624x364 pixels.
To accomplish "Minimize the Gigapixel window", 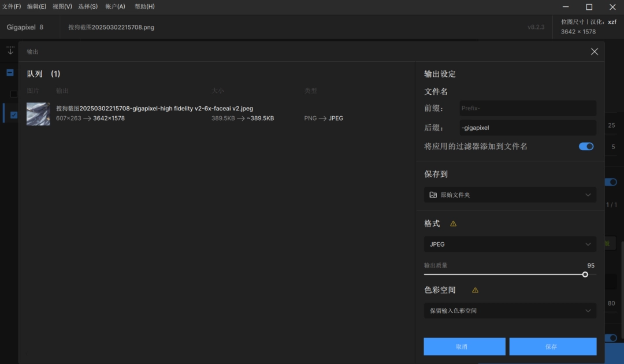I will point(566,7).
